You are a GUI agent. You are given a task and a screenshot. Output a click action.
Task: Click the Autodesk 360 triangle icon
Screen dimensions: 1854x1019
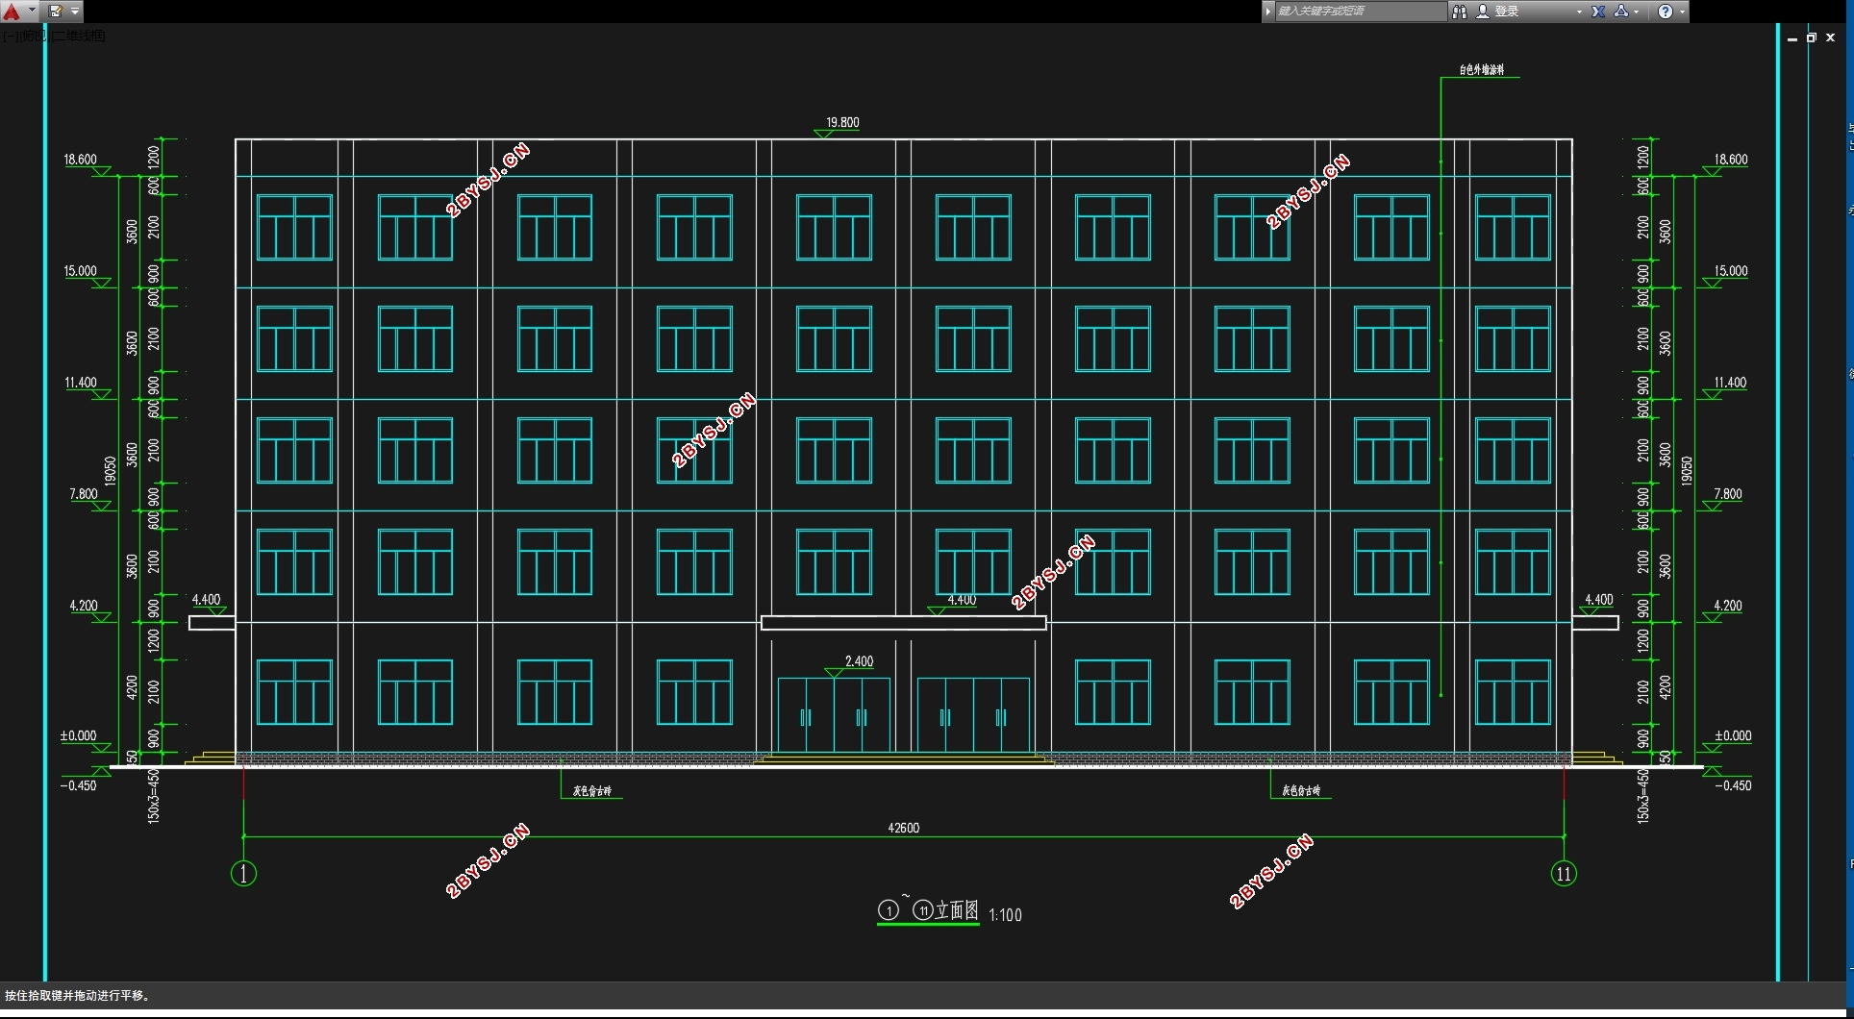[1621, 12]
